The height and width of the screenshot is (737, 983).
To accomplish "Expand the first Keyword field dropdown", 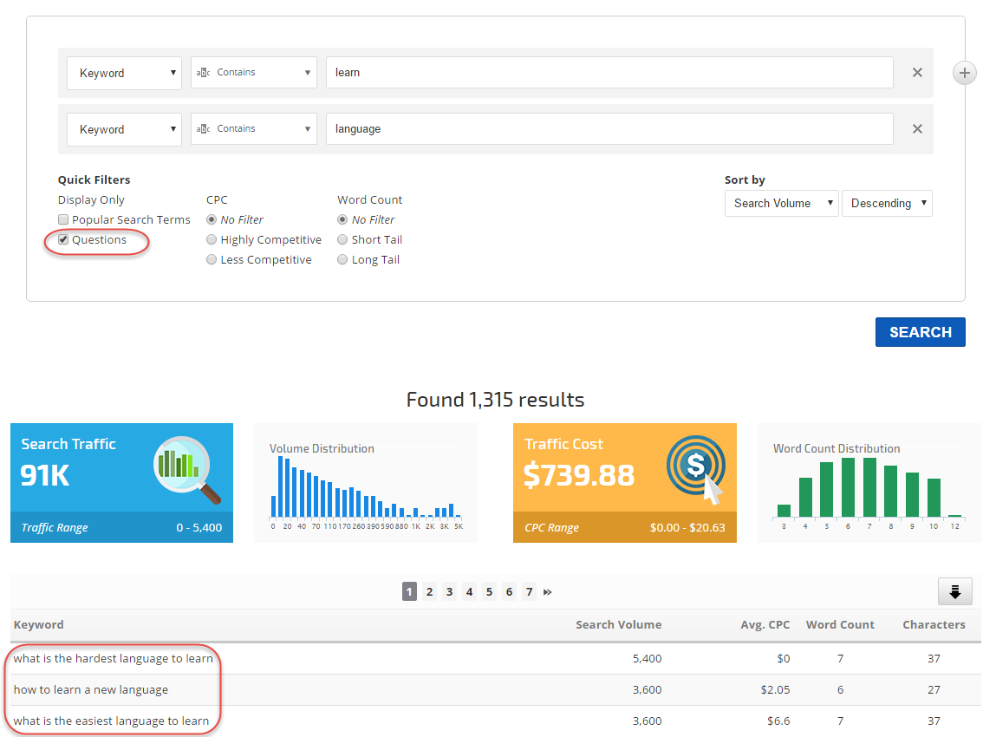I will pos(124,73).
